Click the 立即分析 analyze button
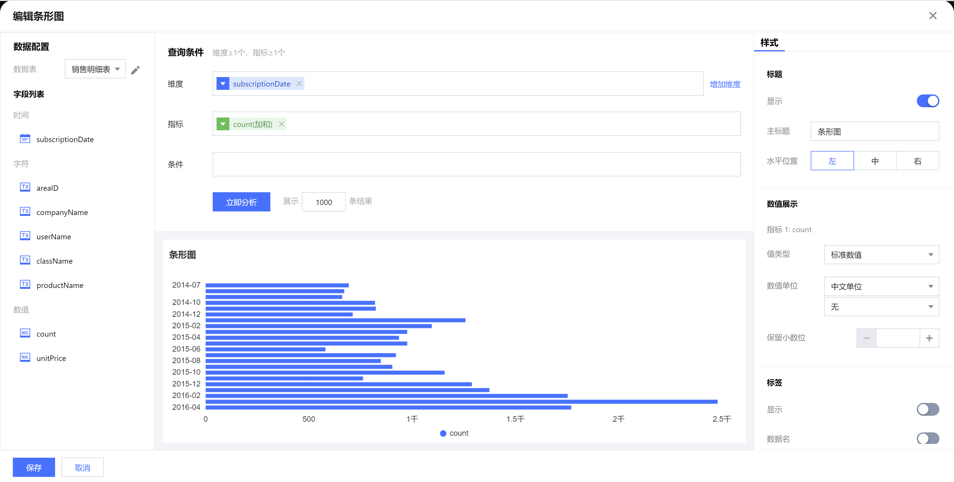Screen dimensions: 954x482 coord(241,202)
